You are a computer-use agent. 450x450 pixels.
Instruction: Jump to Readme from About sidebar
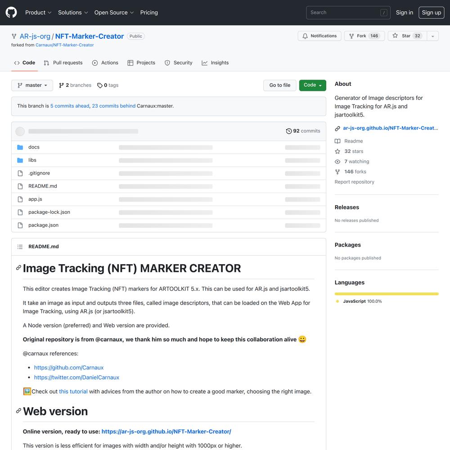click(x=349, y=141)
